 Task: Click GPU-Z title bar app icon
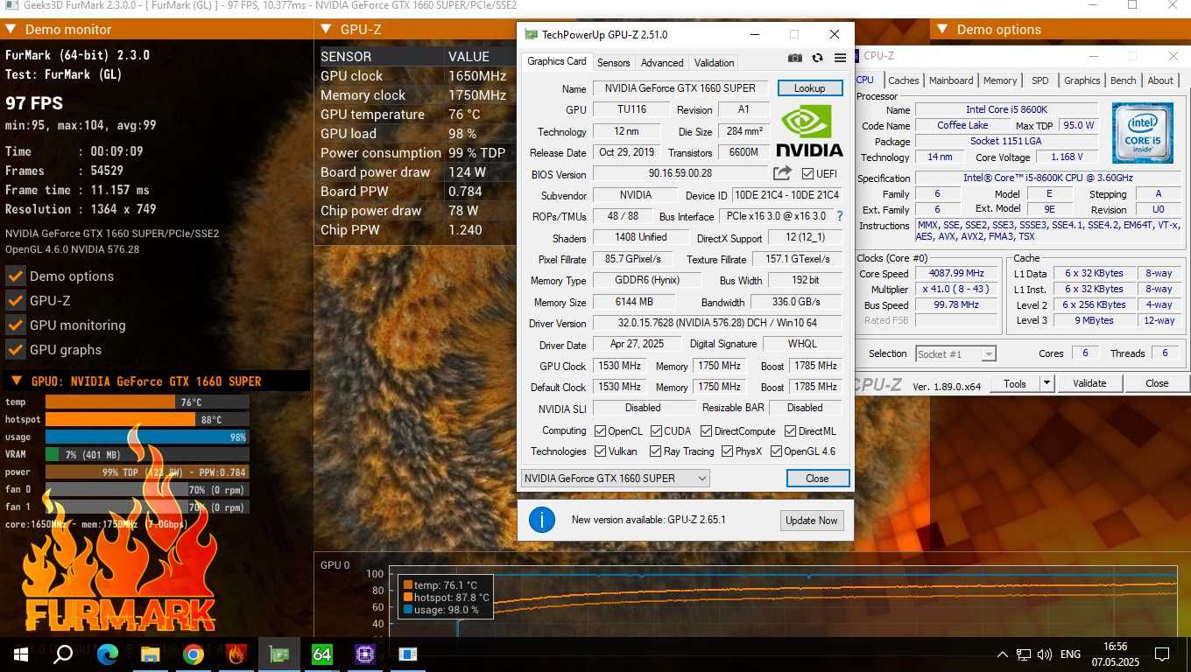coord(531,35)
